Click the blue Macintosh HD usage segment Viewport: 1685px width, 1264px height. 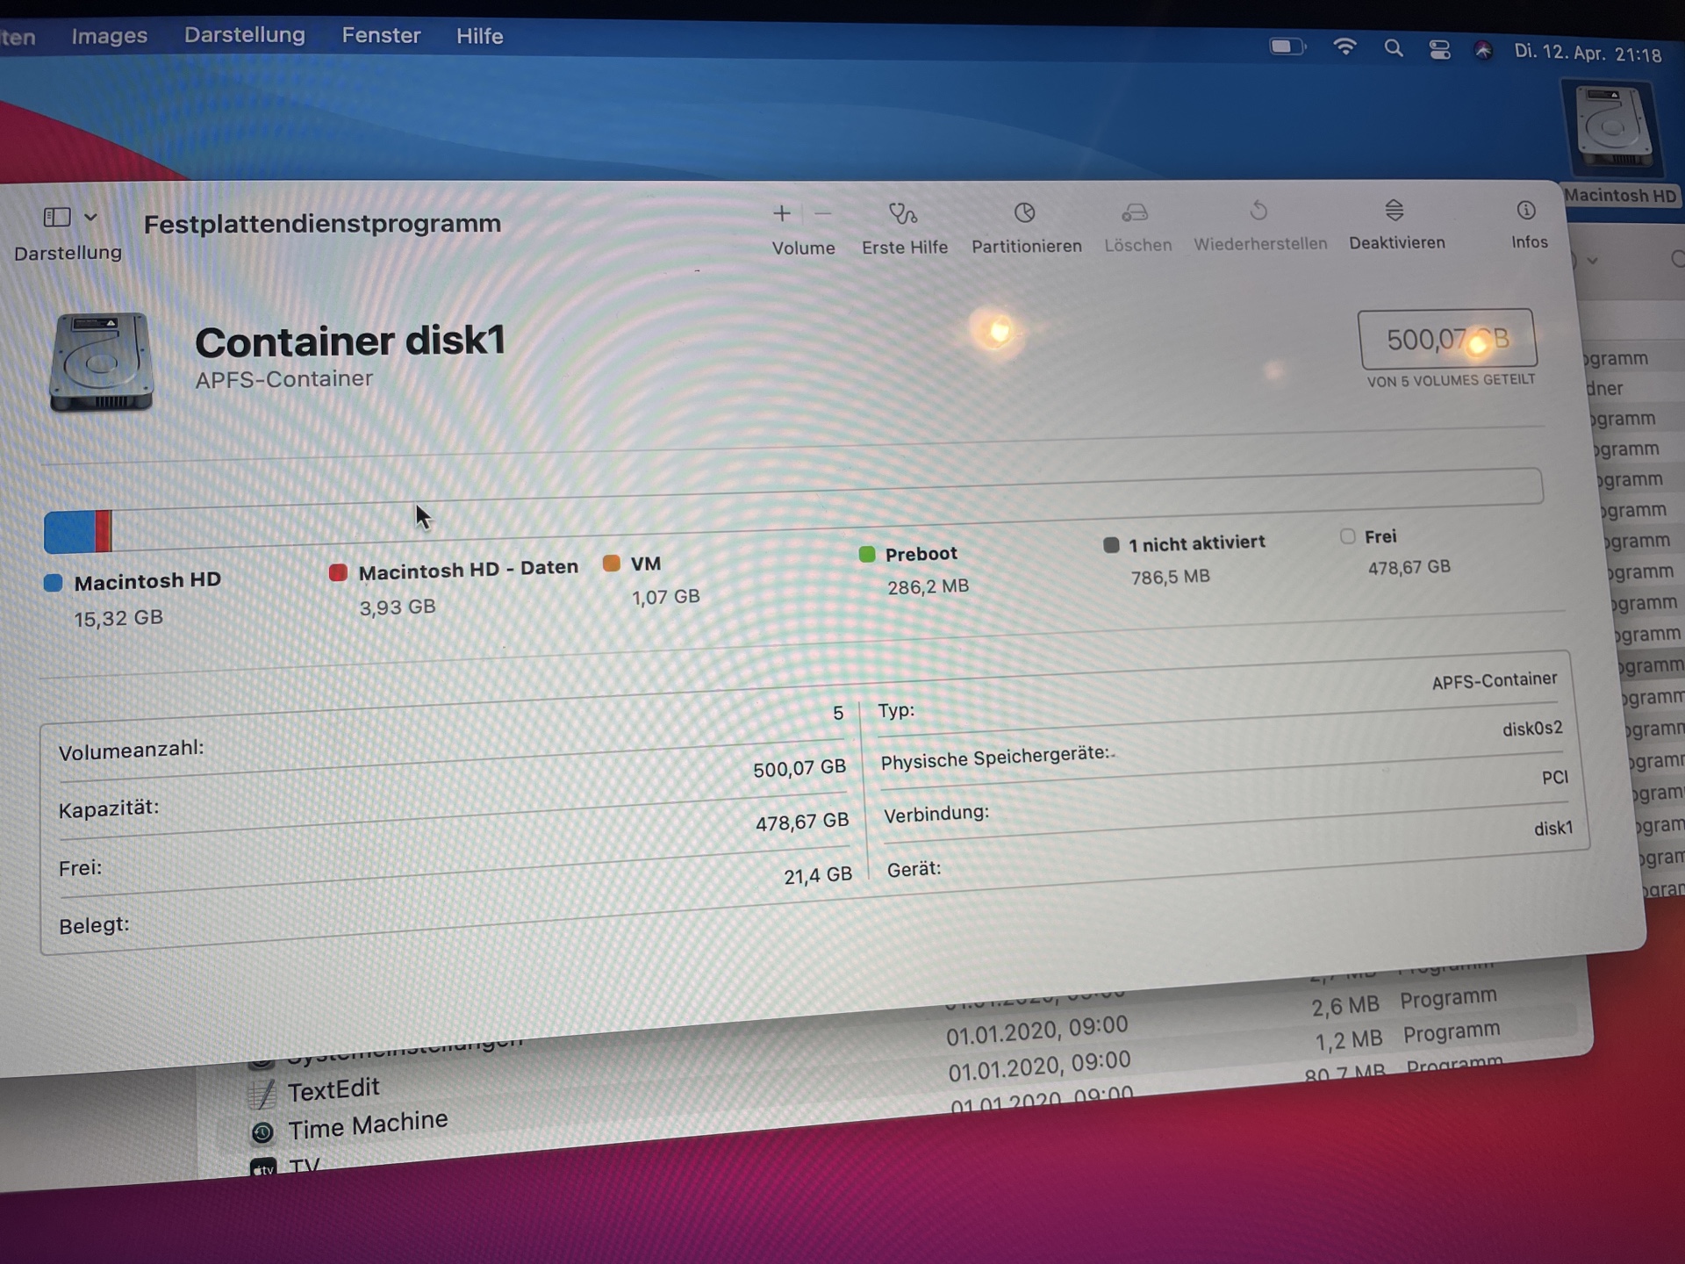(69, 531)
